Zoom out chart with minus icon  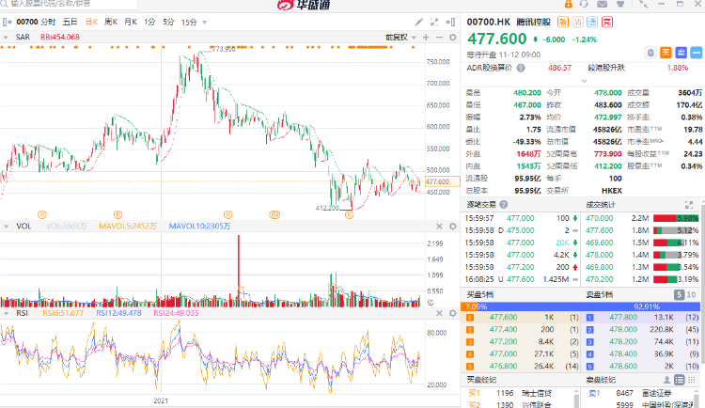point(439,38)
